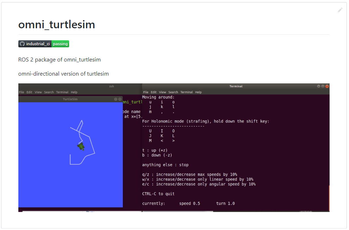
Task: Maximize the Terminal window
Action: point(323,86)
